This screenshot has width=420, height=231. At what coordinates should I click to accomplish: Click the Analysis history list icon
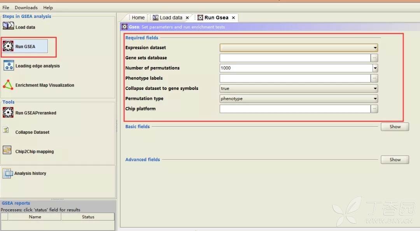coord(7,173)
